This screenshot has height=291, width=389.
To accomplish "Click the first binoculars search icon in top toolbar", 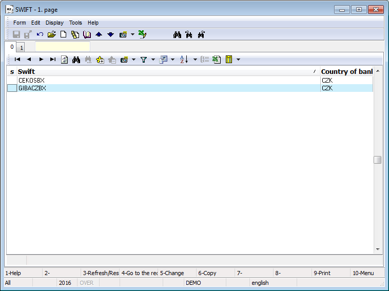I will (177, 35).
